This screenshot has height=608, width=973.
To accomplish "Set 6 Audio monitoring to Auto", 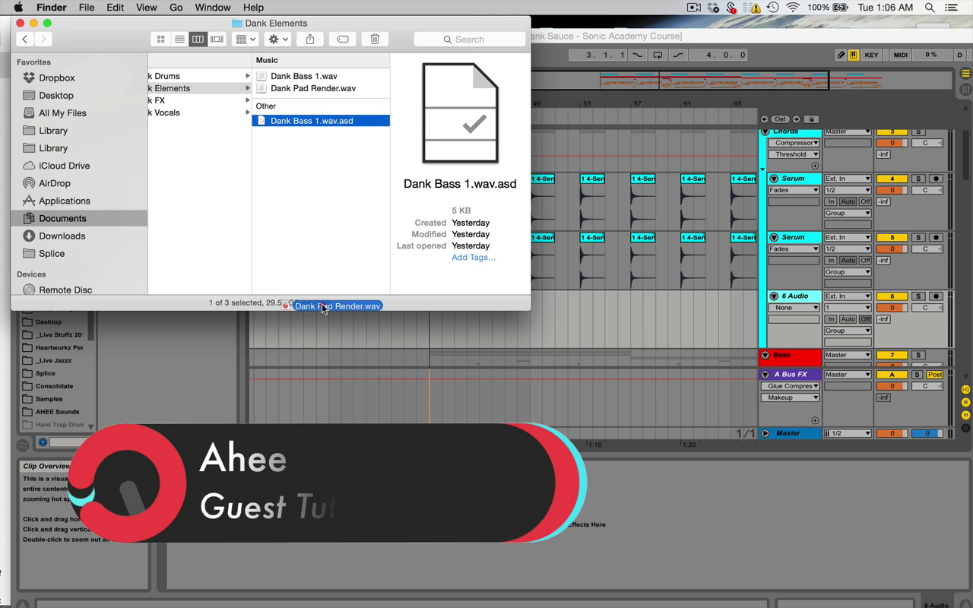I will coord(848,319).
